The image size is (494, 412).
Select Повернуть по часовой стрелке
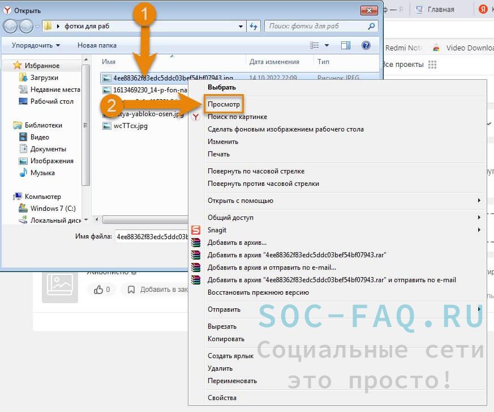click(x=256, y=171)
